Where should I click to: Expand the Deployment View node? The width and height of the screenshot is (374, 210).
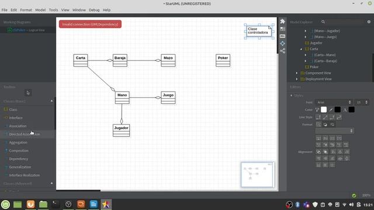(297, 79)
